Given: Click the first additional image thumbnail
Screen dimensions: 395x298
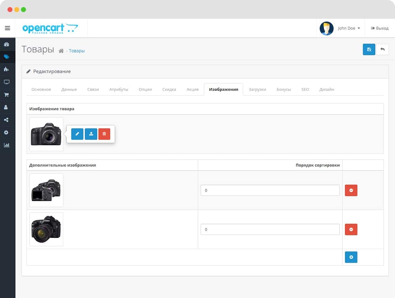Looking at the screenshot, I should [46, 190].
